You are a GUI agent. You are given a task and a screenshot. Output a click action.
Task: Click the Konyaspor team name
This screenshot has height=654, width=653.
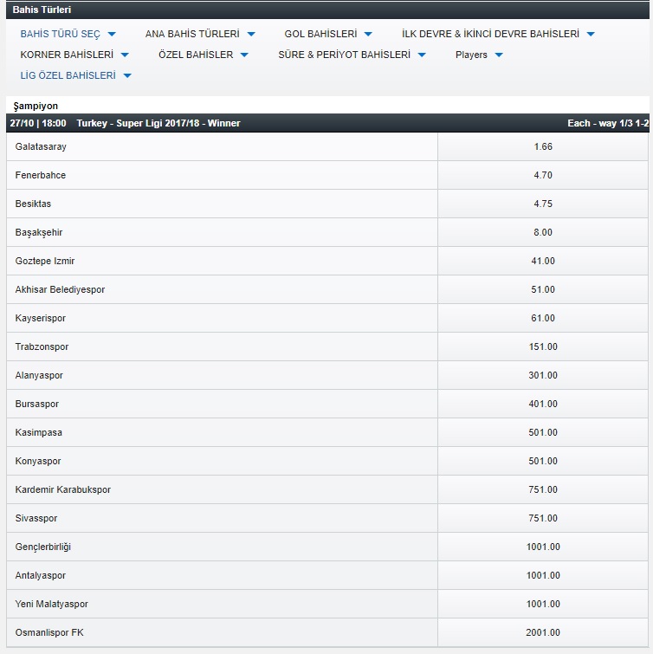38,461
